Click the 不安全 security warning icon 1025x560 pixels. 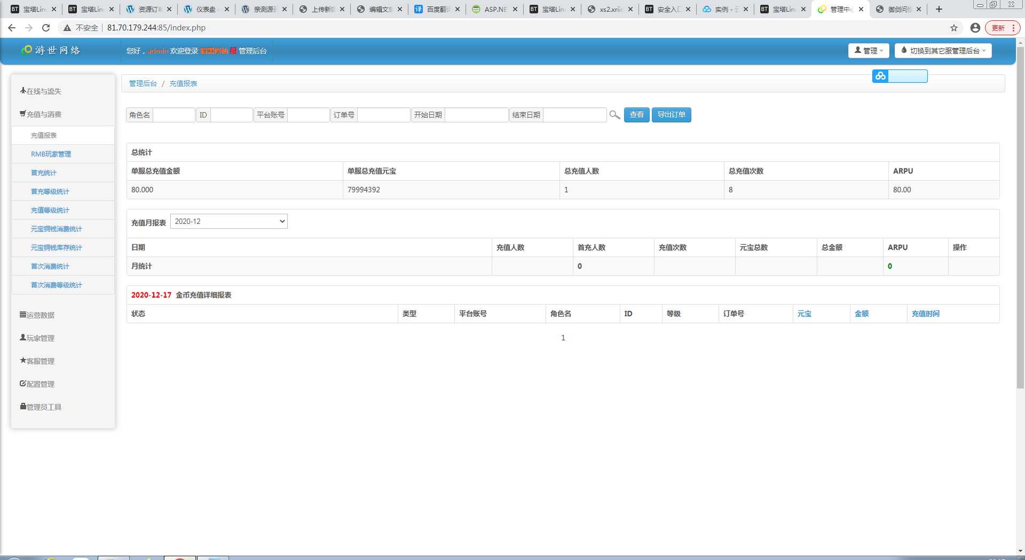67,28
